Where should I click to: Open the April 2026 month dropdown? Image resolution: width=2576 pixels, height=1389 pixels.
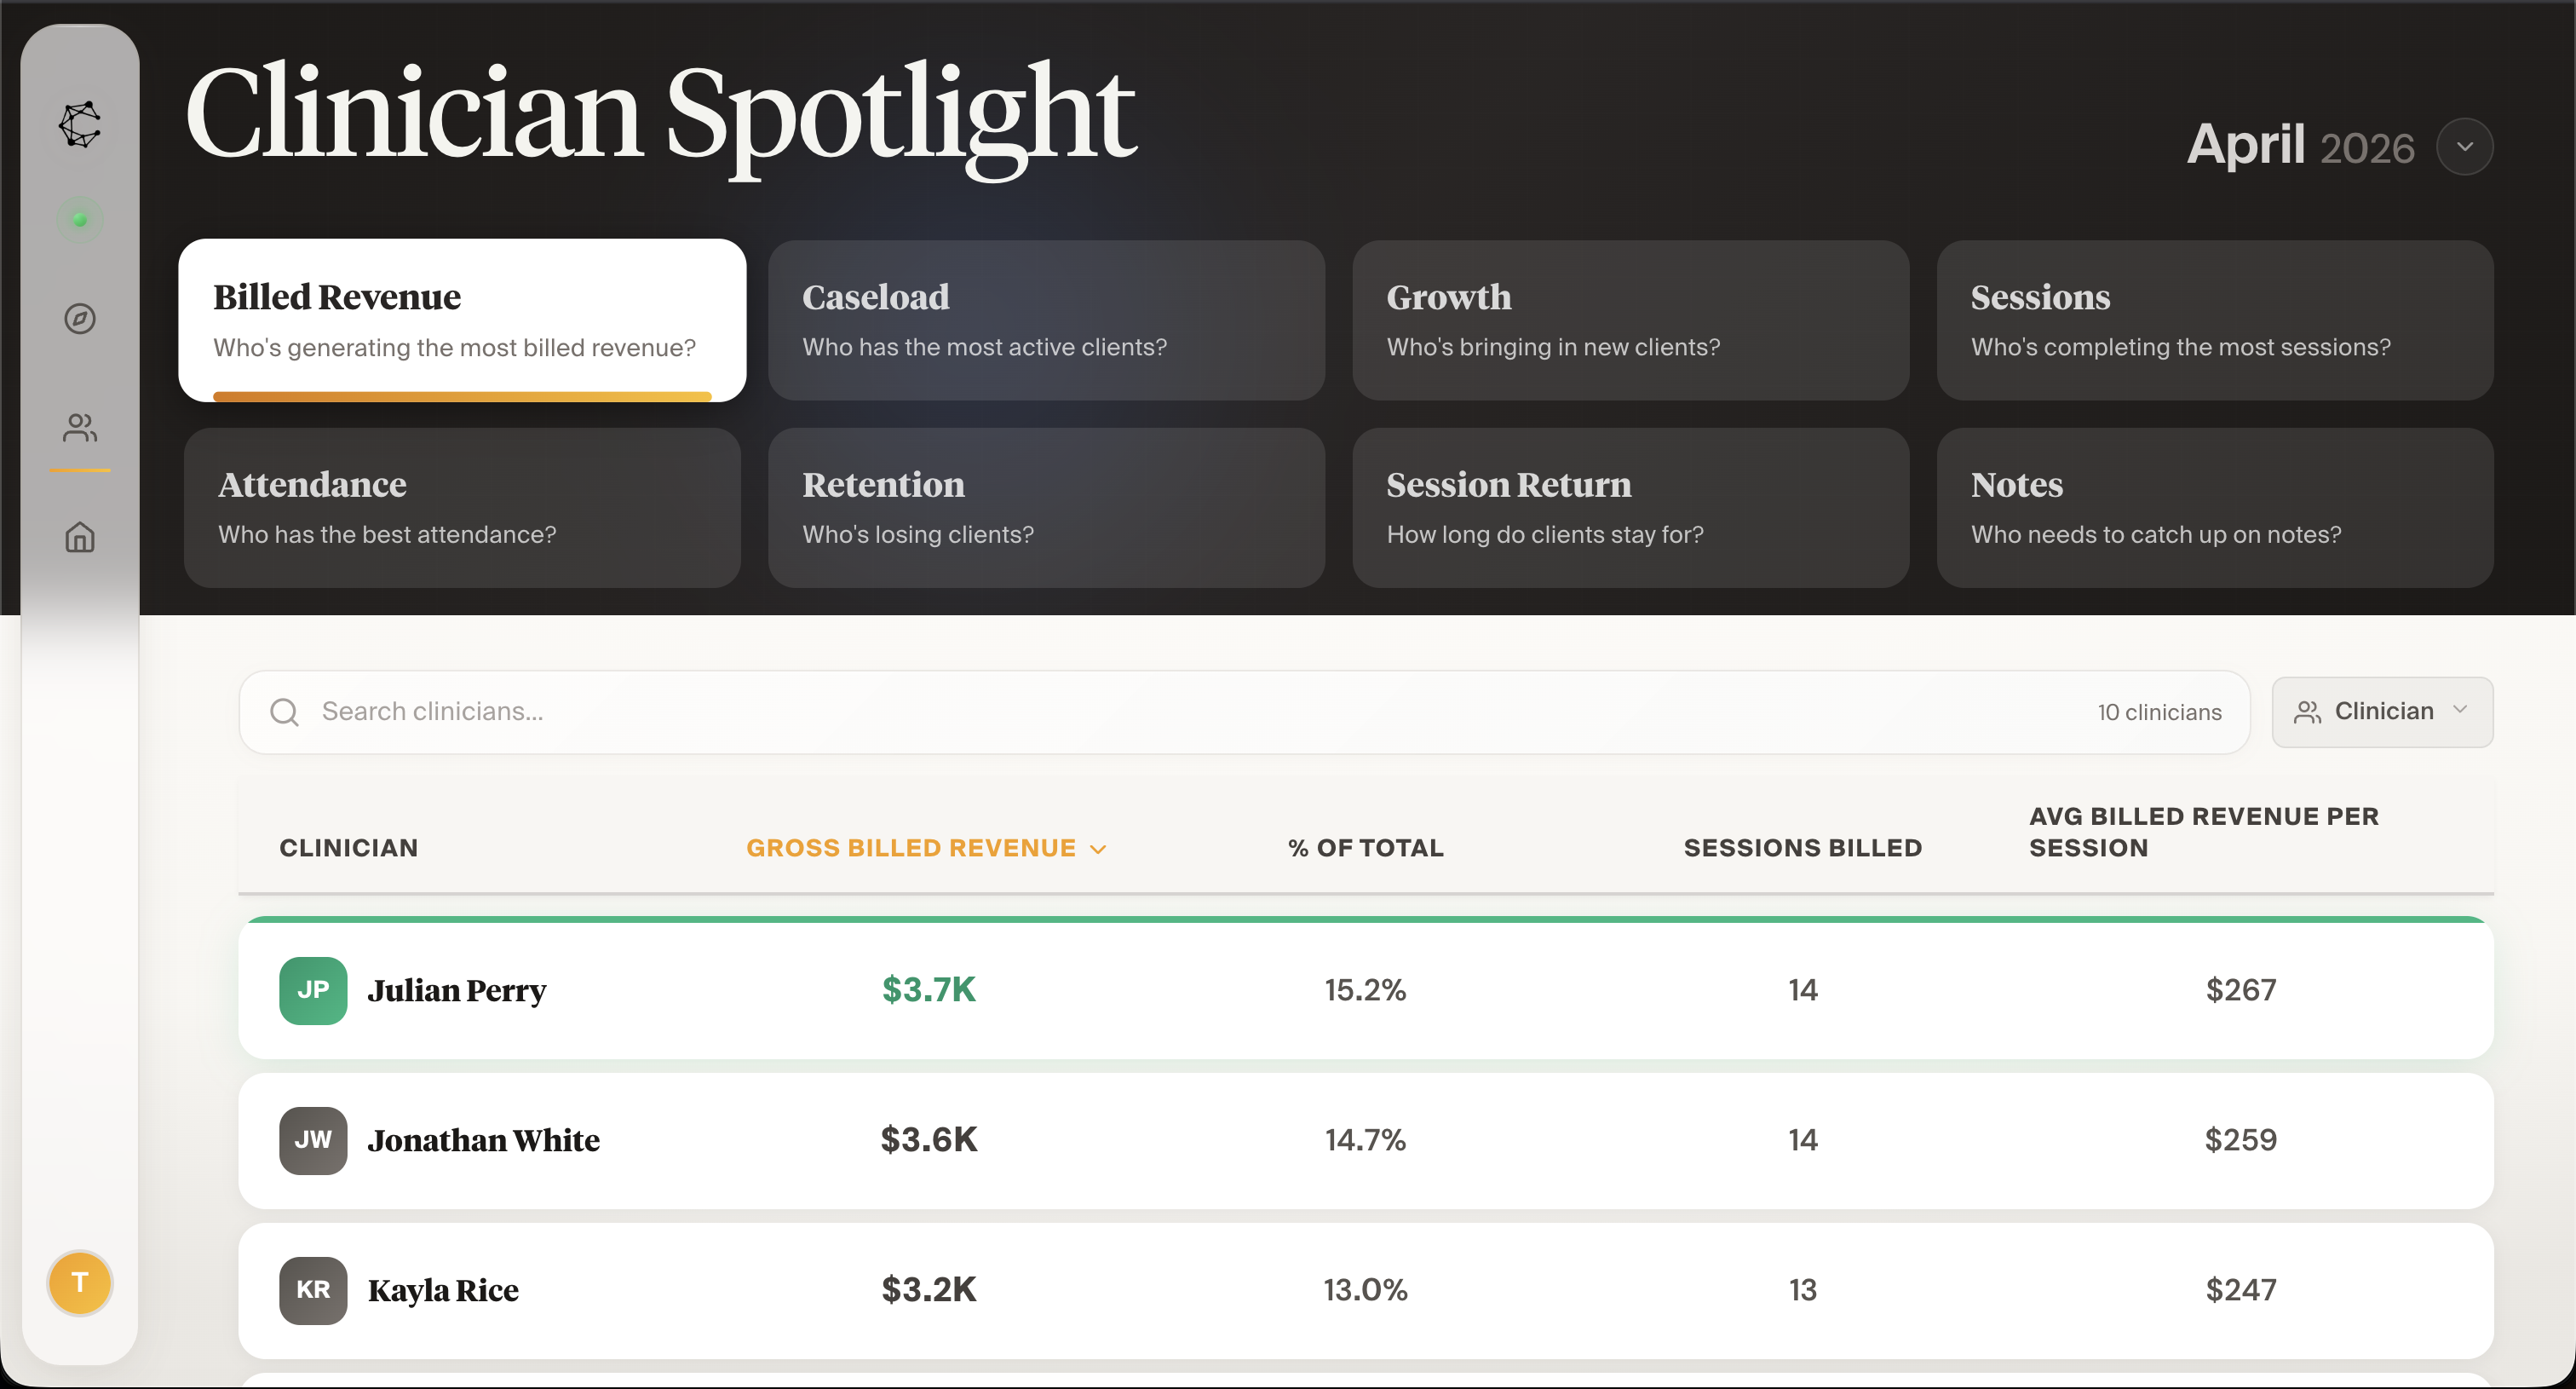[x=2464, y=147]
